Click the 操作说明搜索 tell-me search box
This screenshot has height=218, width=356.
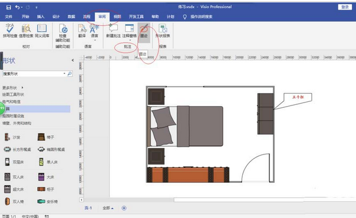(197, 16)
